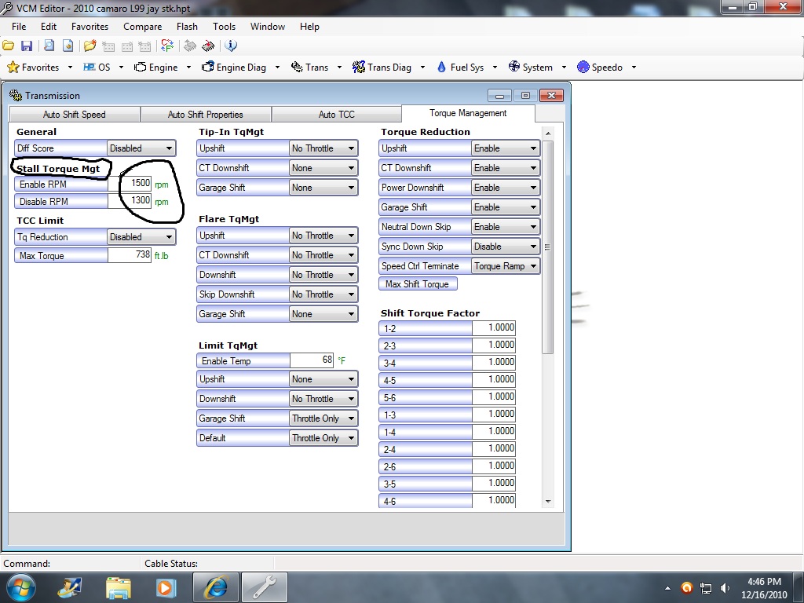Click the save floppy disk icon

[27, 46]
